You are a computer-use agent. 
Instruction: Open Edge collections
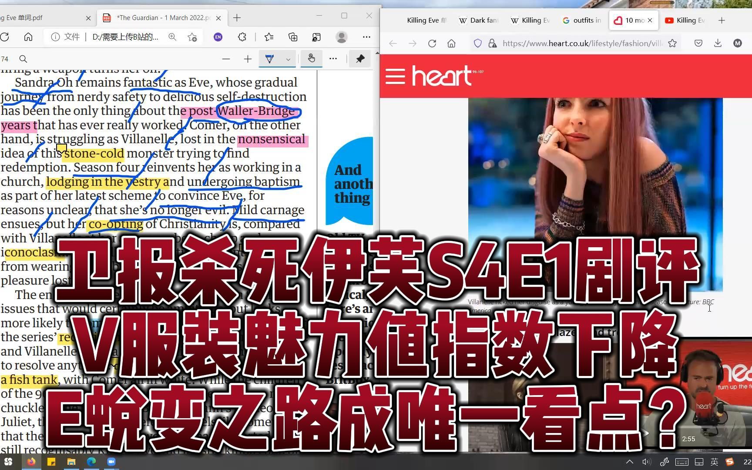[x=293, y=37]
